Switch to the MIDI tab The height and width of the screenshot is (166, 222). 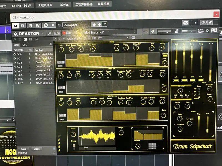tap(16, 45)
